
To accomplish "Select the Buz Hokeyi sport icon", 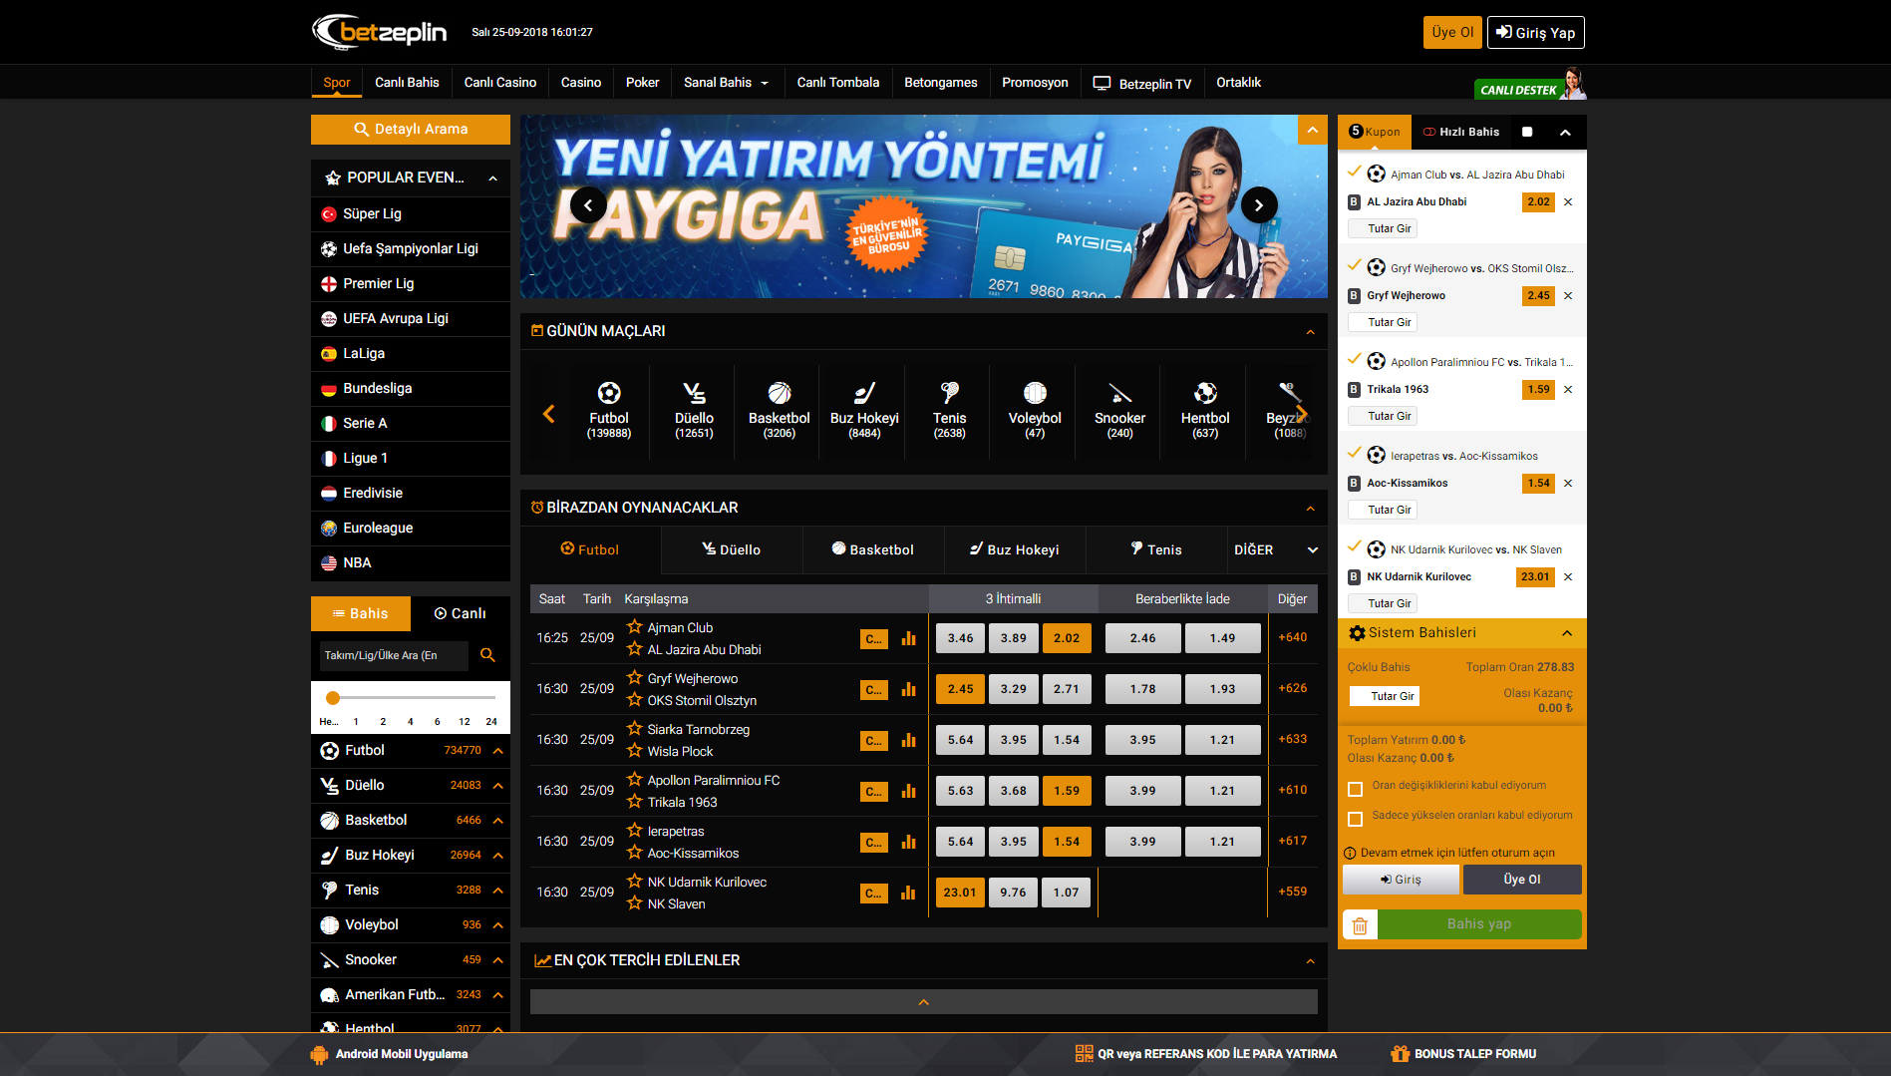I will [x=864, y=394].
